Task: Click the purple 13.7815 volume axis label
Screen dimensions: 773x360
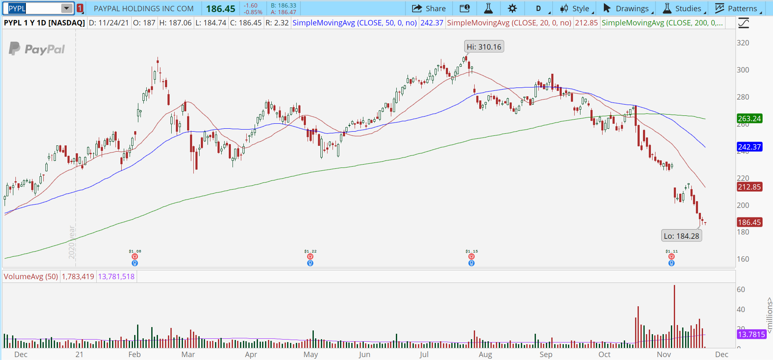Action: point(751,335)
